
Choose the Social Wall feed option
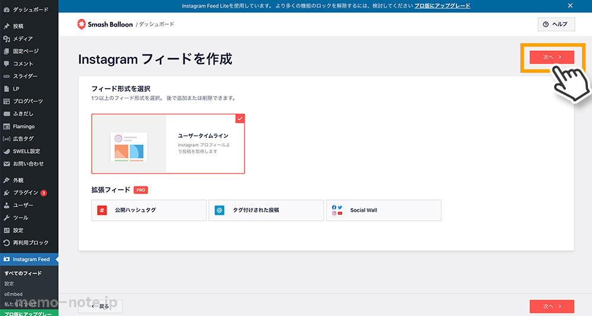tap(384, 210)
